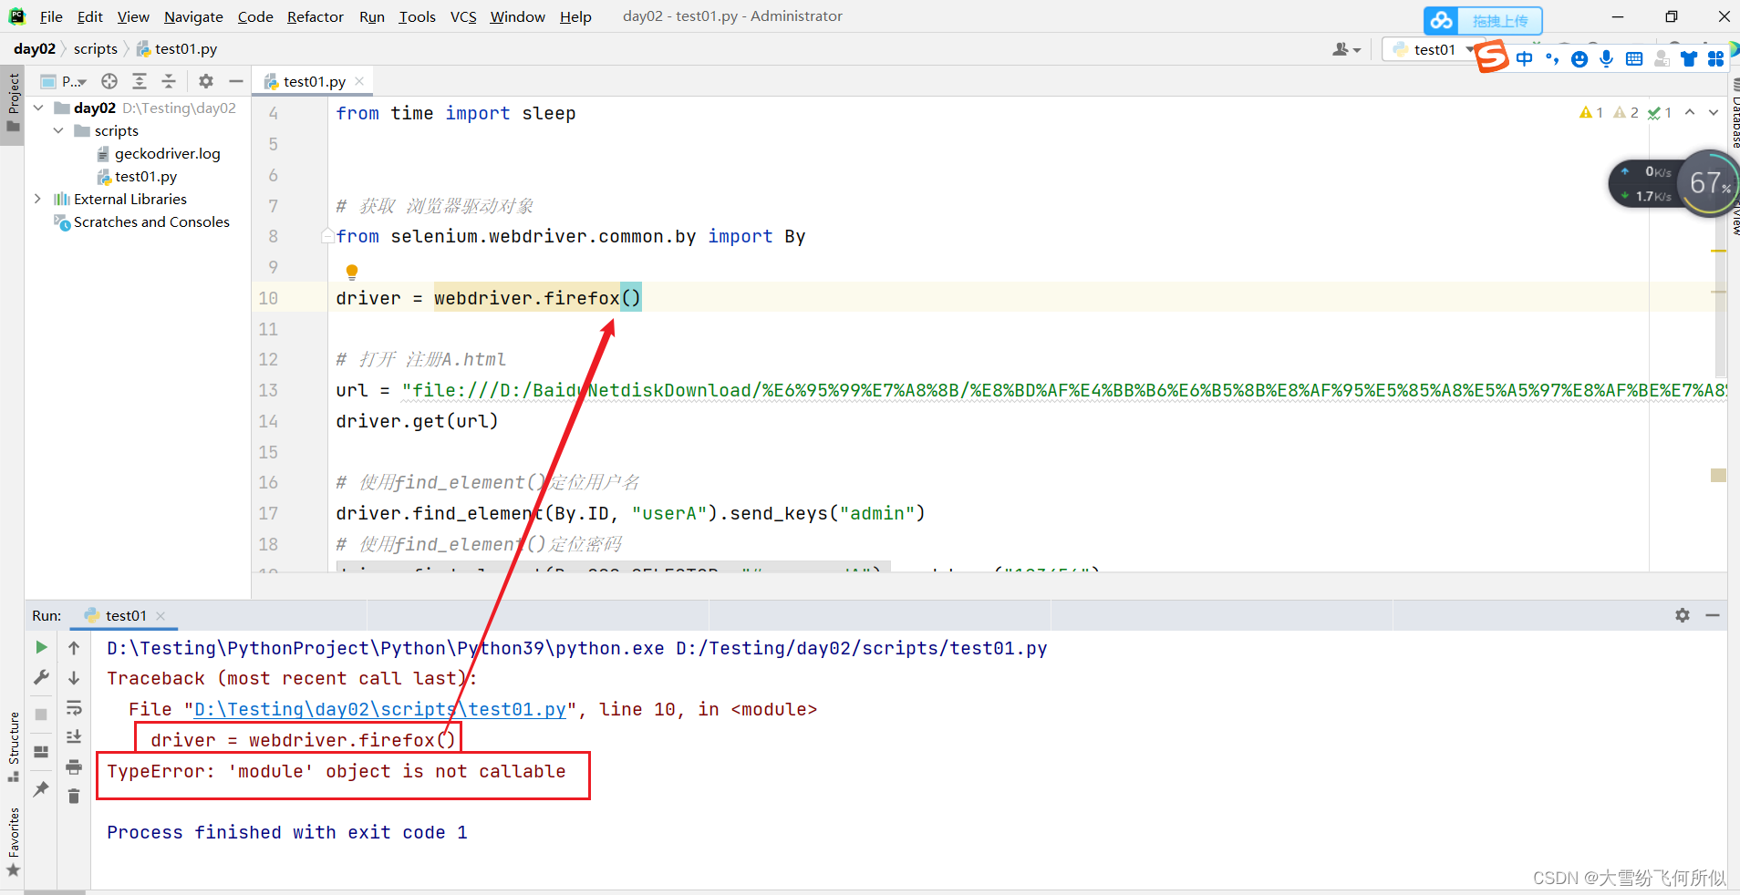Collapse all in Project tree
1740x895 pixels.
[x=169, y=81]
